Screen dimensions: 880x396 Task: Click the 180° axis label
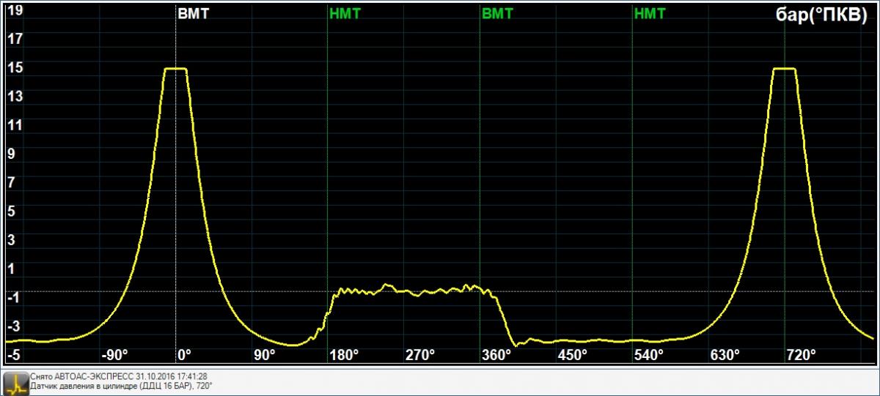(345, 354)
